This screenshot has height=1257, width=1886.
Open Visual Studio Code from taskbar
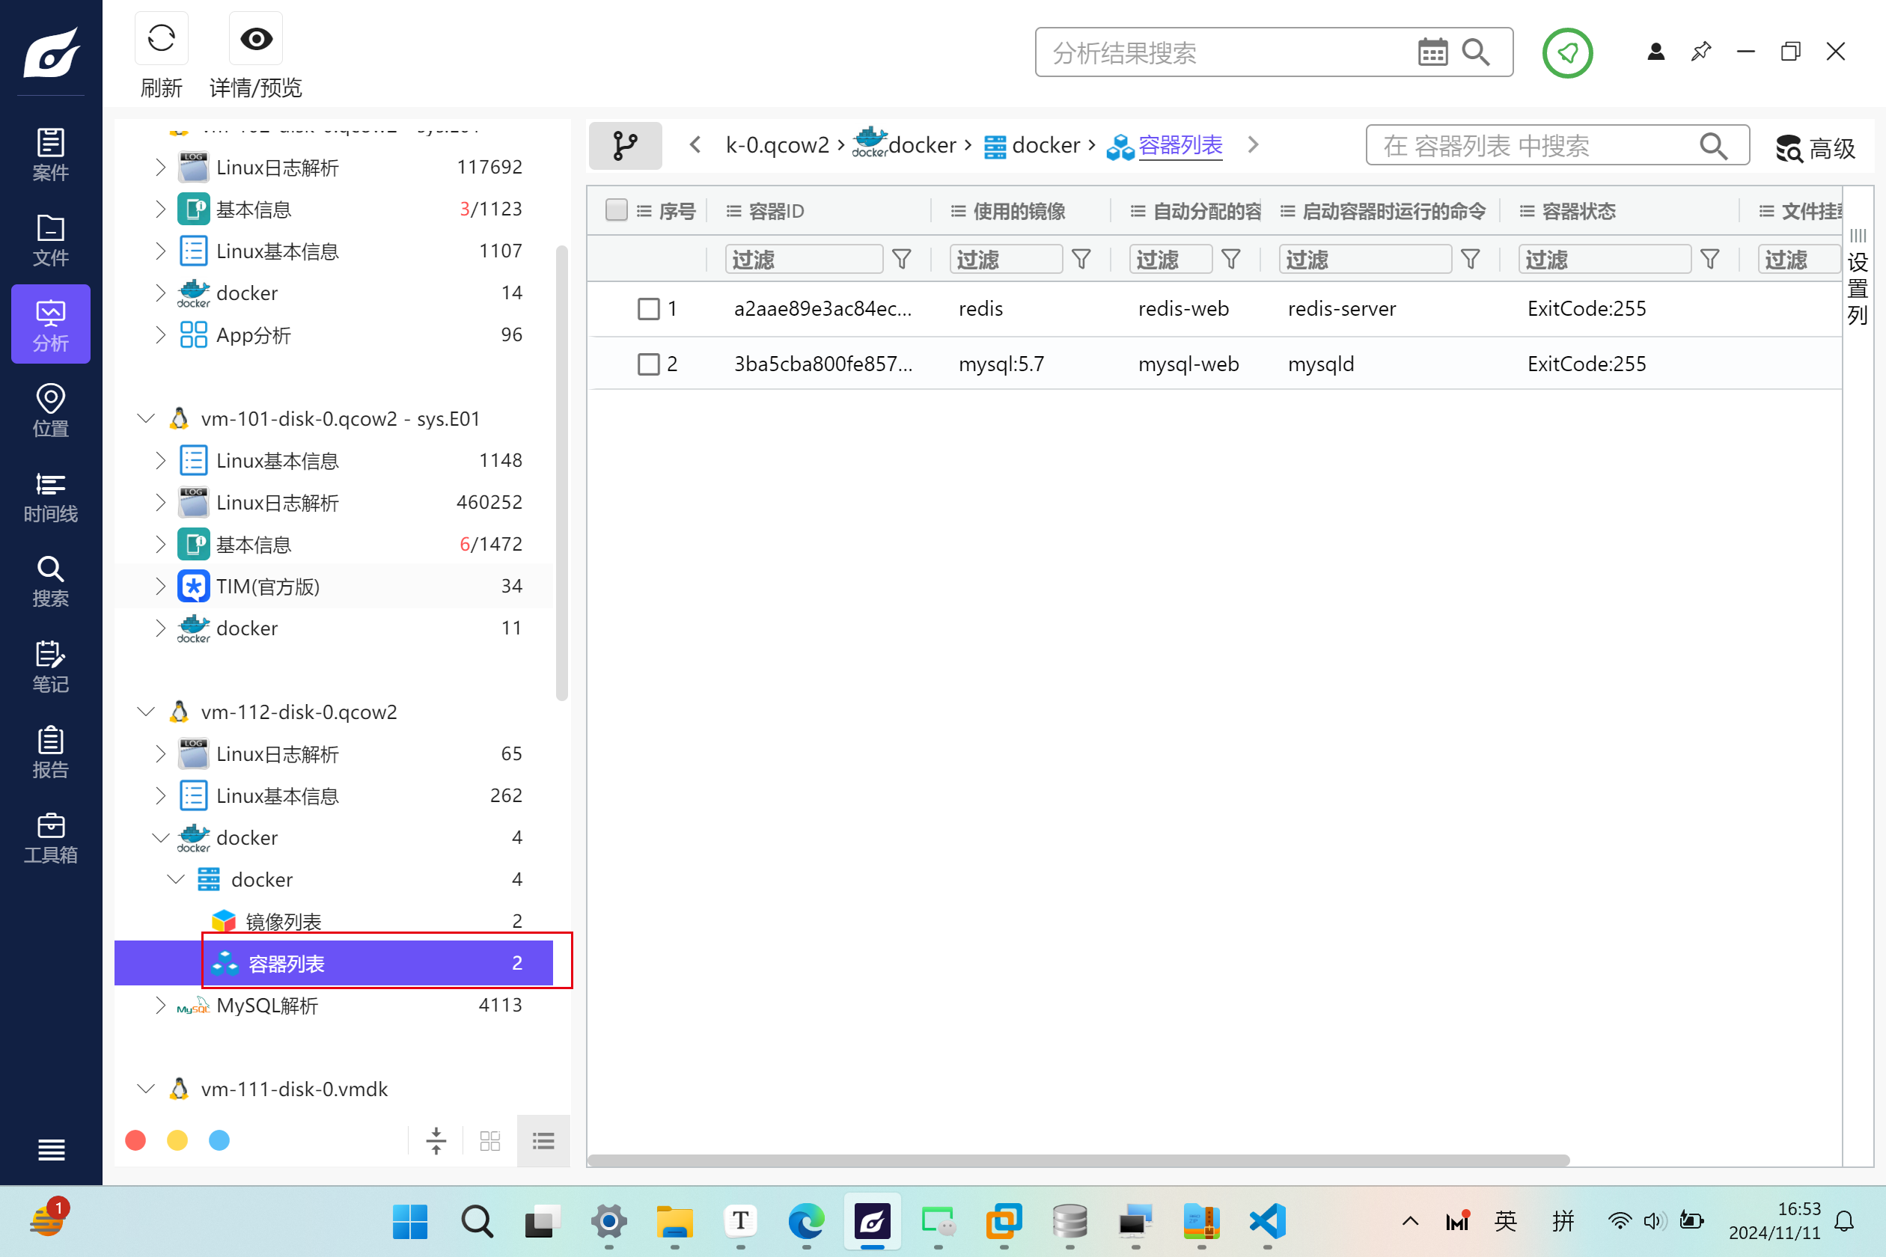(1267, 1221)
